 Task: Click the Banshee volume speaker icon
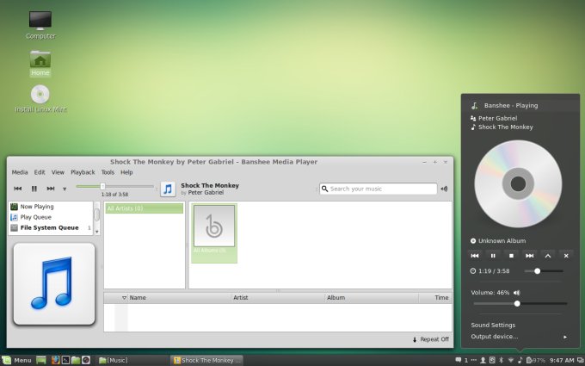click(x=444, y=189)
